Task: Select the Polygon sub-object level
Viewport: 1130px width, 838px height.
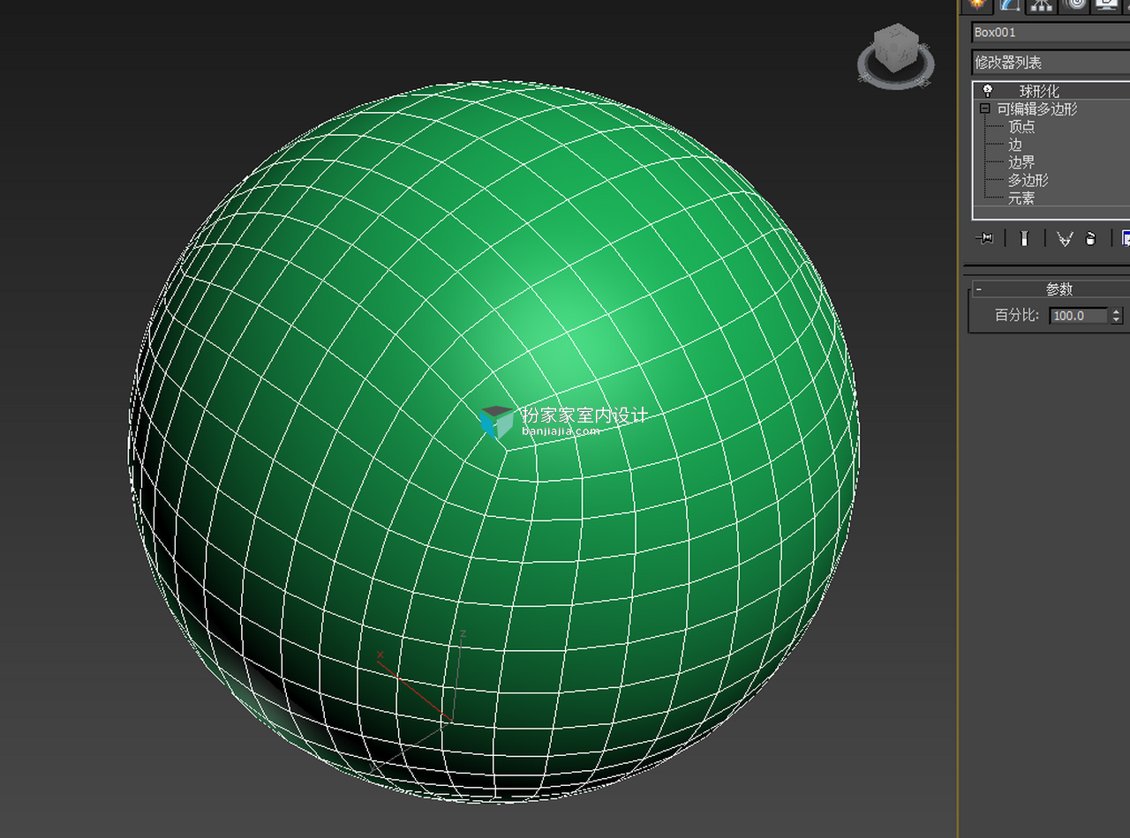Action: [x=1028, y=180]
